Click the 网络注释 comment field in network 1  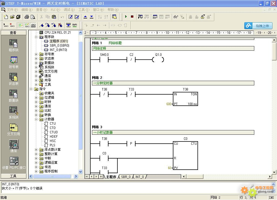(173, 48)
